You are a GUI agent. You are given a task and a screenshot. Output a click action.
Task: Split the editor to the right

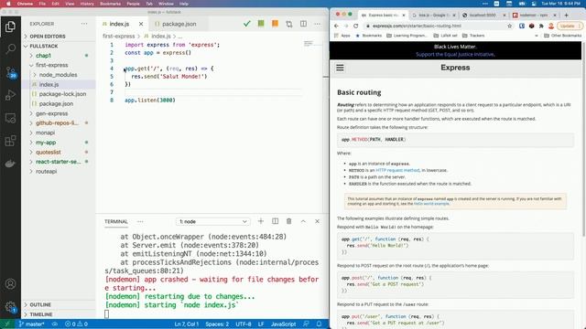click(303, 24)
